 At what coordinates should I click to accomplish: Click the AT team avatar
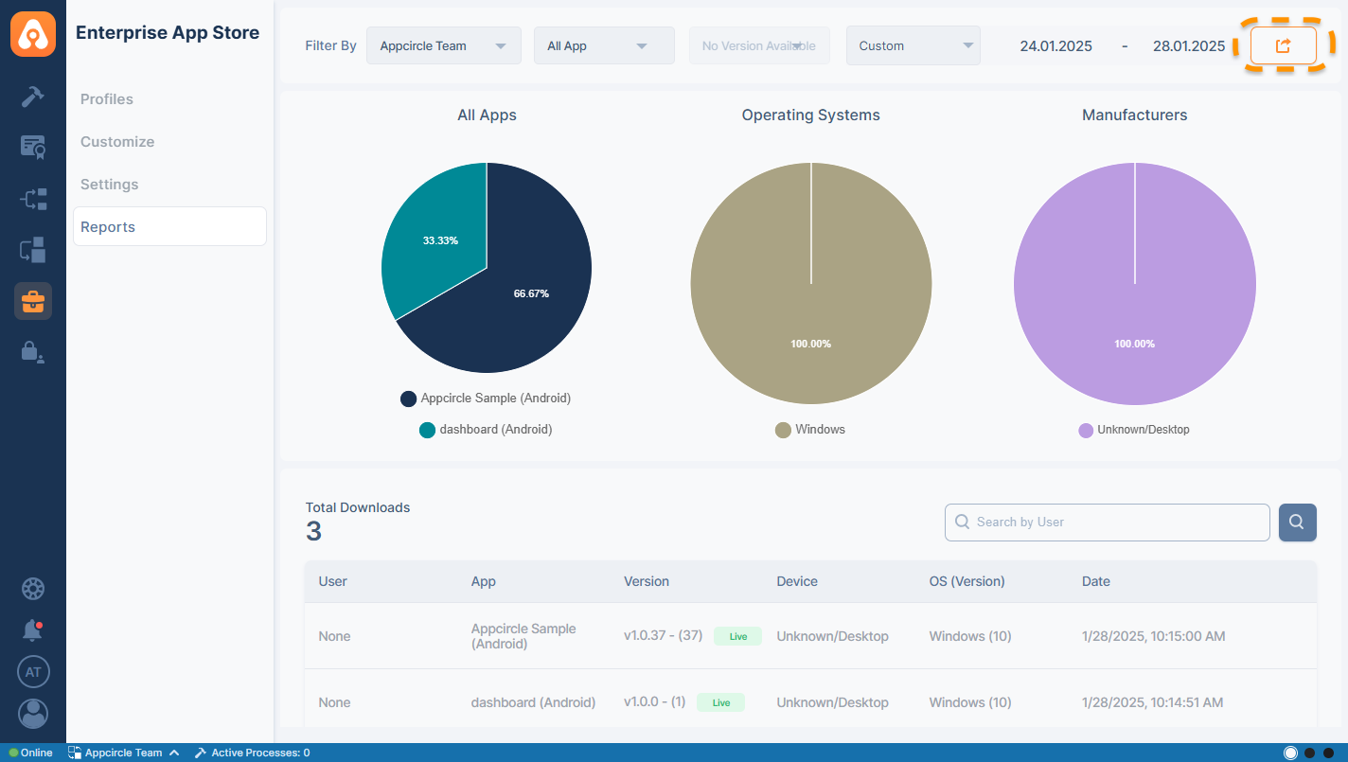(33, 672)
